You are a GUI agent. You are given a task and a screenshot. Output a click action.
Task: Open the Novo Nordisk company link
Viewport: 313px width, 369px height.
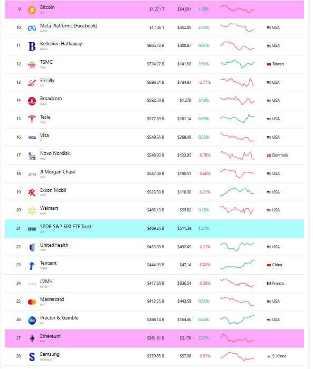pos(55,153)
